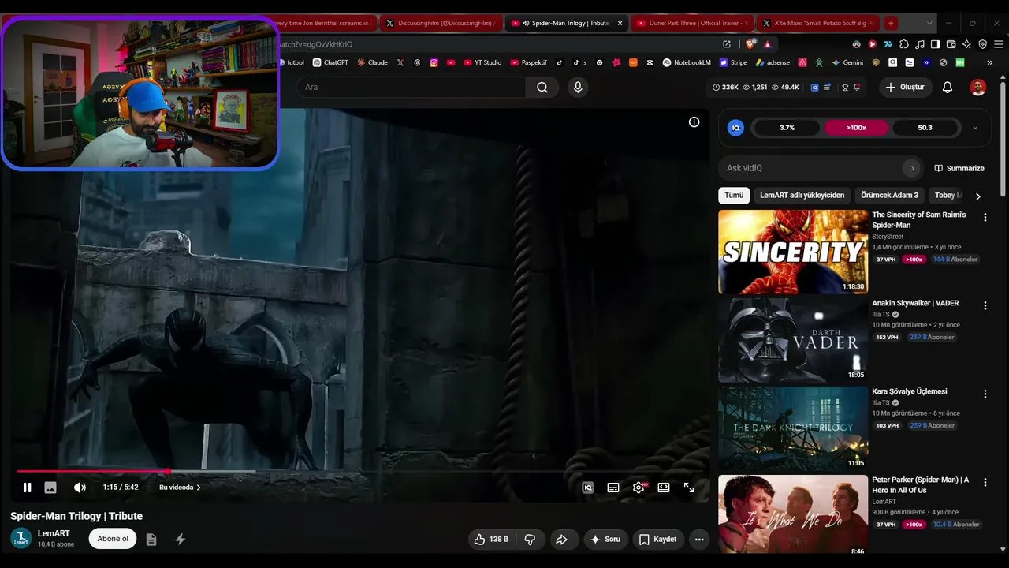1009x568 pixels.
Task: Select the 'Tümü' filter chip
Action: (734, 196)
